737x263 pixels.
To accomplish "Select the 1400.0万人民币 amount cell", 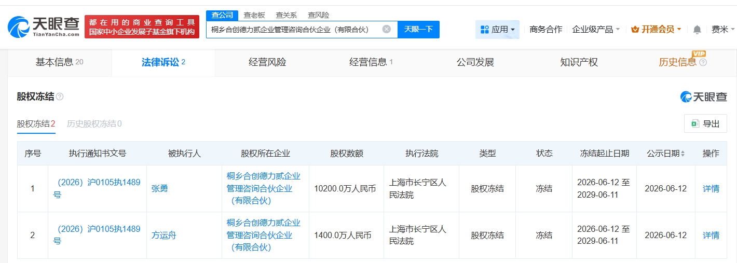I will tap(343, 236).
